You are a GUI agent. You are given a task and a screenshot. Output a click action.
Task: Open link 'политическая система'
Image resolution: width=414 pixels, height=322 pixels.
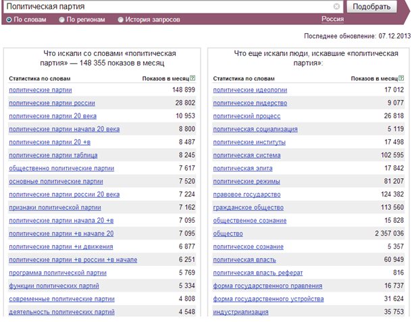point(247,155)
